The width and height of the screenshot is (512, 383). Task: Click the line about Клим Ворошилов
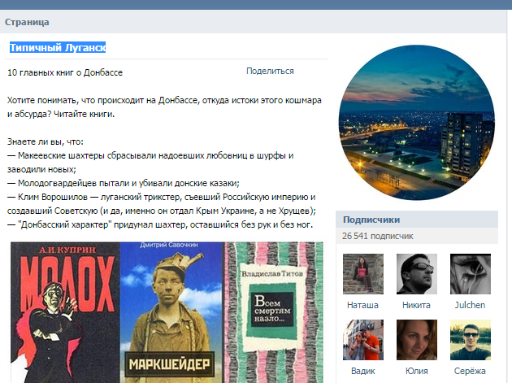[x=162, y=204]
